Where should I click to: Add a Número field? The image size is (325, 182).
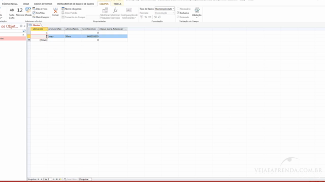tap(20, 12)
